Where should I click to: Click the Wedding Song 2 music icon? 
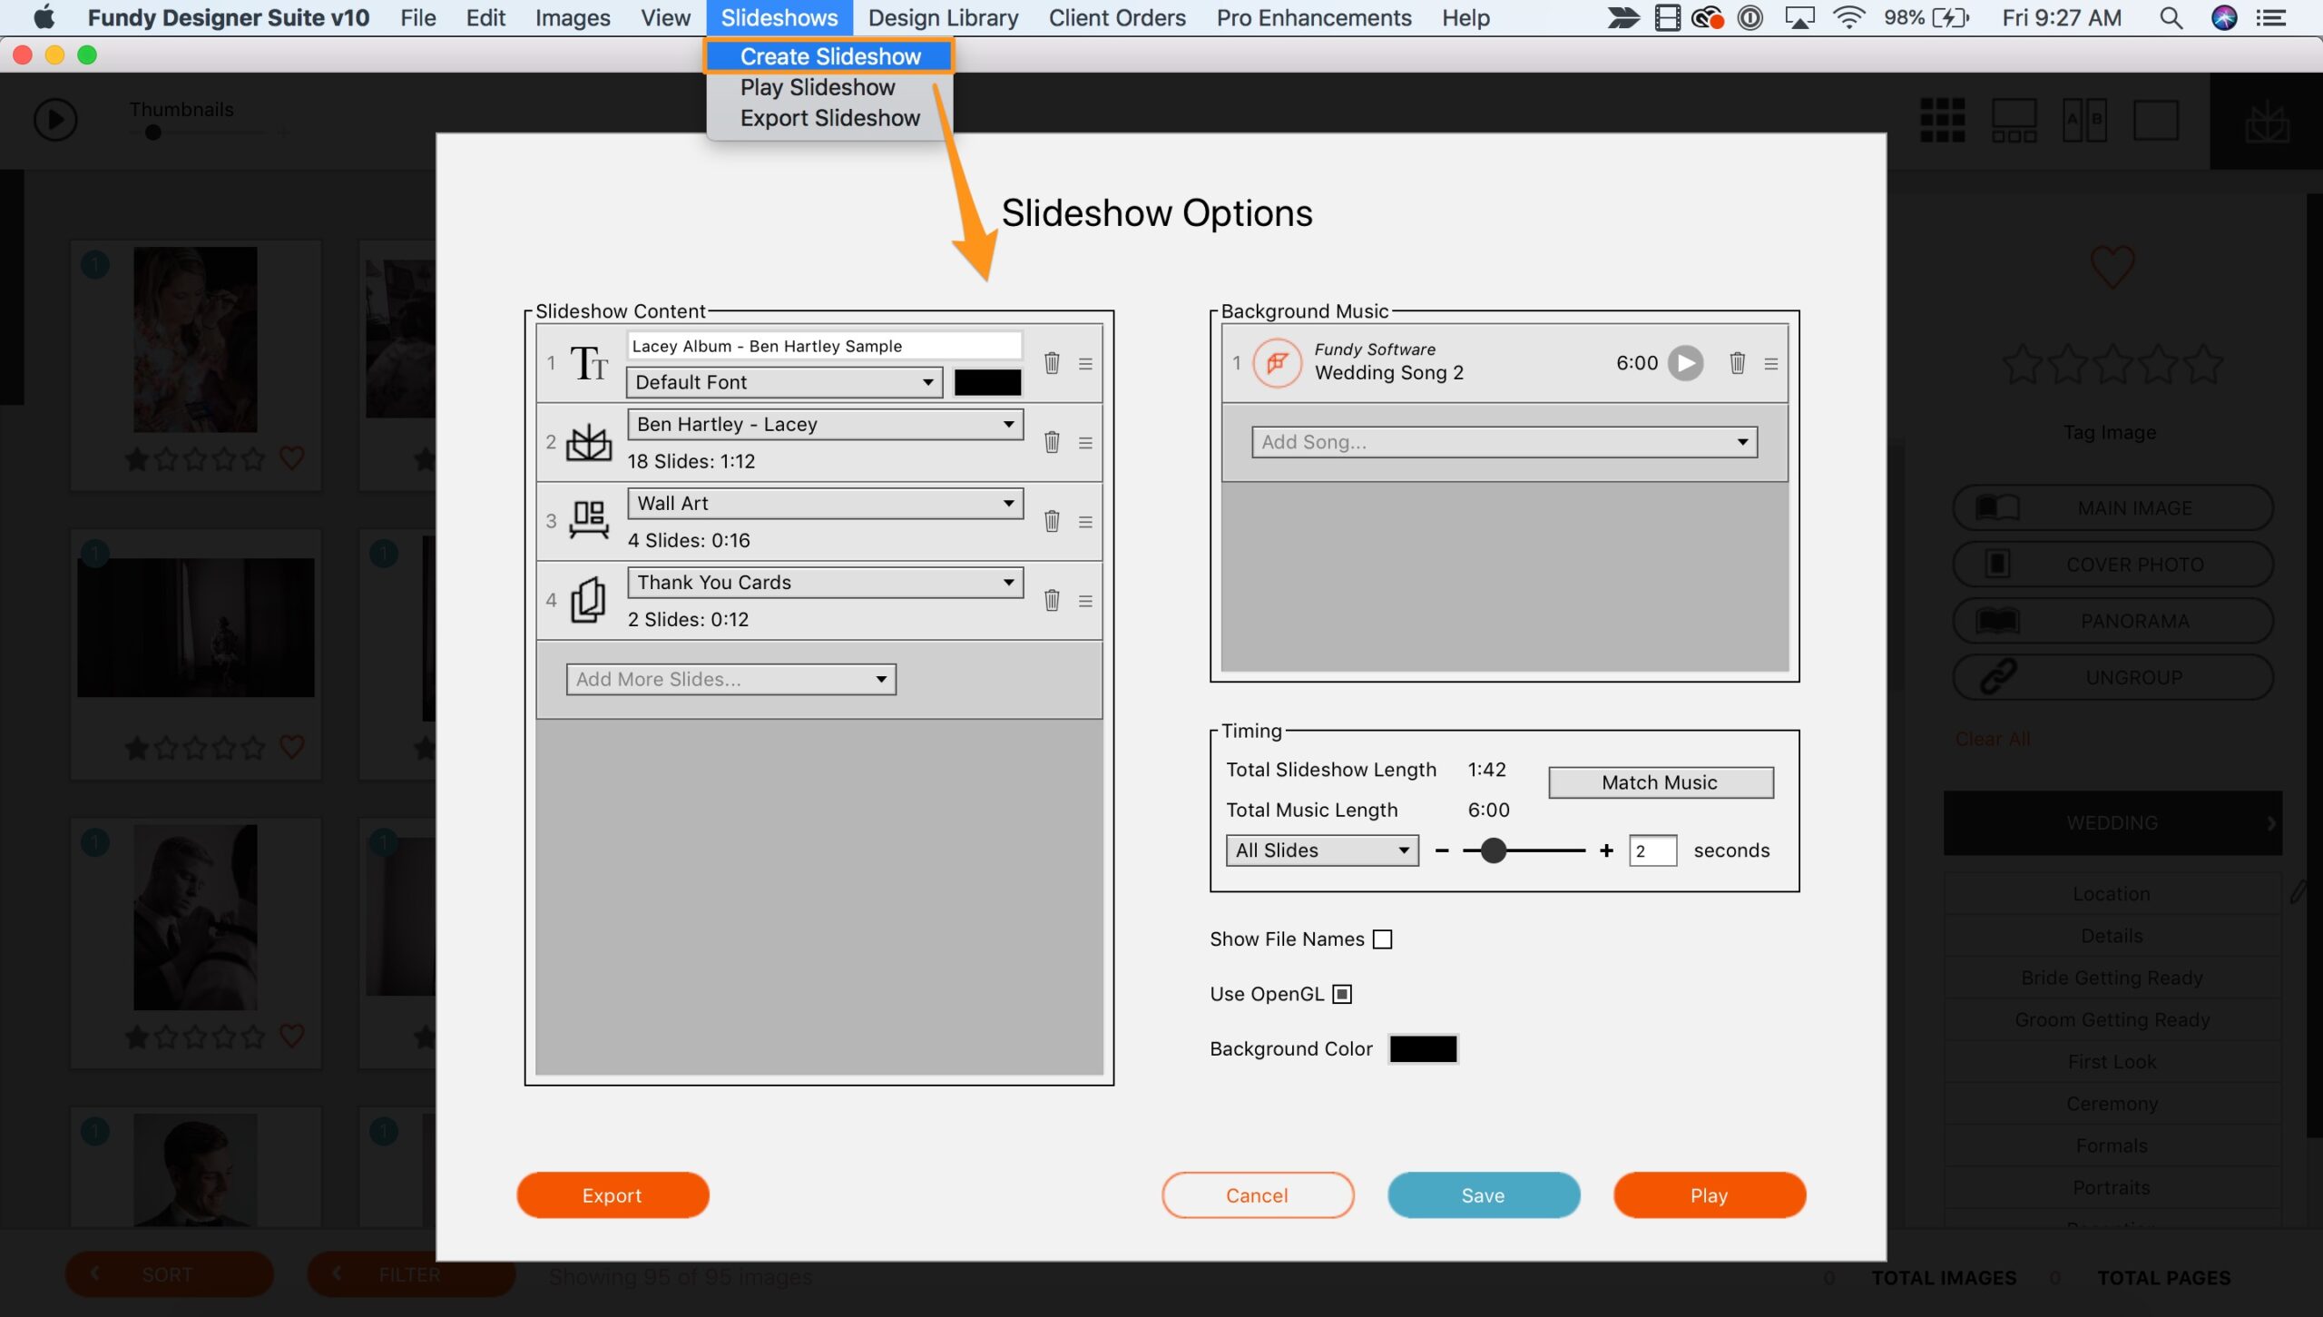click(1278, 363)
